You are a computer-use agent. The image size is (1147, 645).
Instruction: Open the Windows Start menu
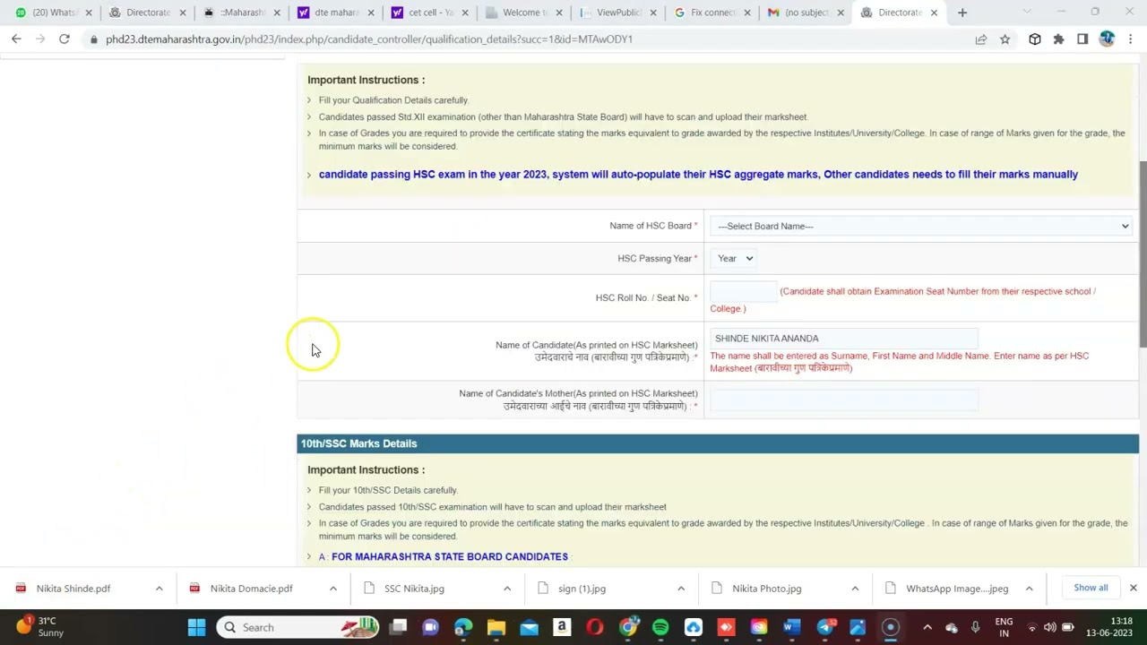[196, 627]
